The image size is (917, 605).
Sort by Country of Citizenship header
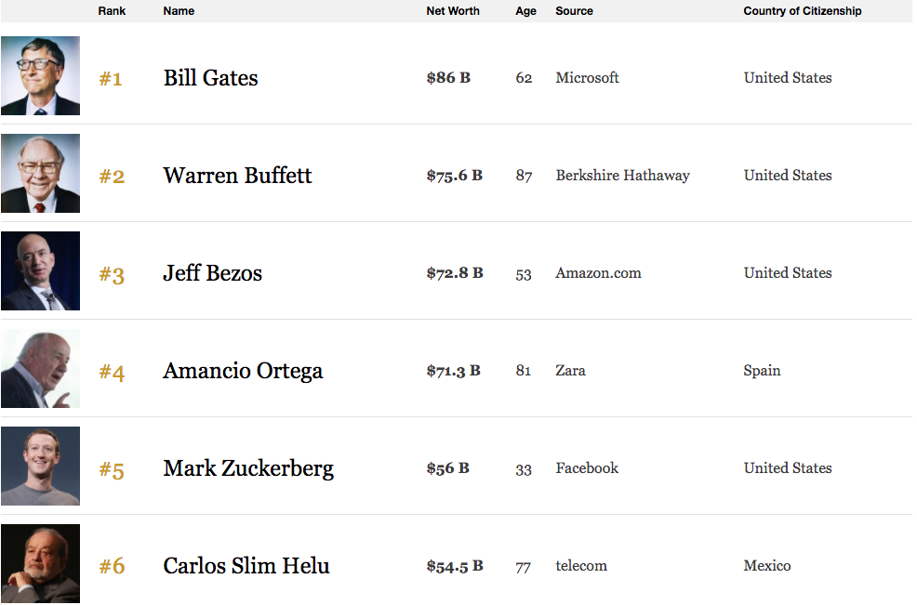click(x=802, y=11)
